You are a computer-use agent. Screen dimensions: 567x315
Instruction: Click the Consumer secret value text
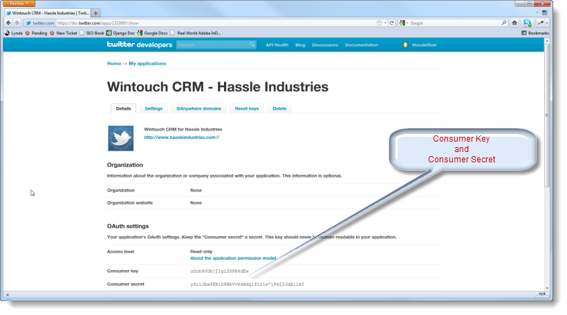[248, 285]
